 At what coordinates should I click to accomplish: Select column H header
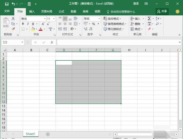point(129,50)
